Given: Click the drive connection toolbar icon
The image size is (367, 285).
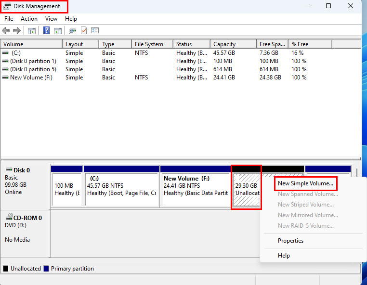Looking at the screenshot, I should point(72,31).
